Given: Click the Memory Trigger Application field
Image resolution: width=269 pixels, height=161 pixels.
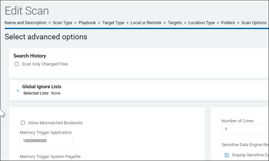Looking at the screenshot, I should coord(46,141).
